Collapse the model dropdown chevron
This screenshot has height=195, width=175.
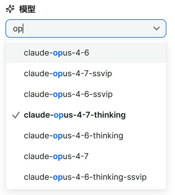157,28
